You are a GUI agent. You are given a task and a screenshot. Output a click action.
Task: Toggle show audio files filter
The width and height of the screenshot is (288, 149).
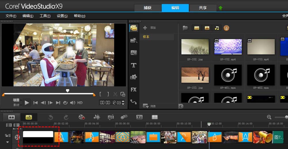(217, 28)
